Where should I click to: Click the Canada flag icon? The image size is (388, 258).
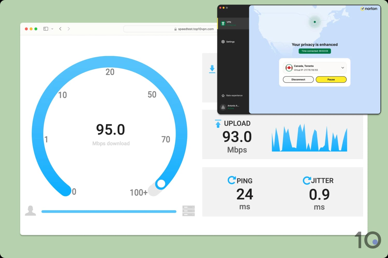point(289,68)
